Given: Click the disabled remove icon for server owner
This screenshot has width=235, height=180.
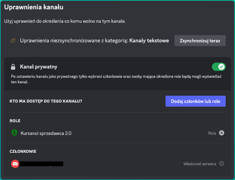Looking at the screenshot, I should coord(222,163).
